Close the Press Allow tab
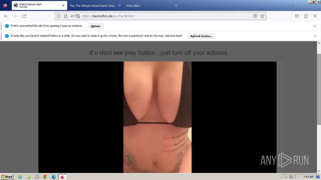Screen dimensions: 321x180 click(176, 5)
